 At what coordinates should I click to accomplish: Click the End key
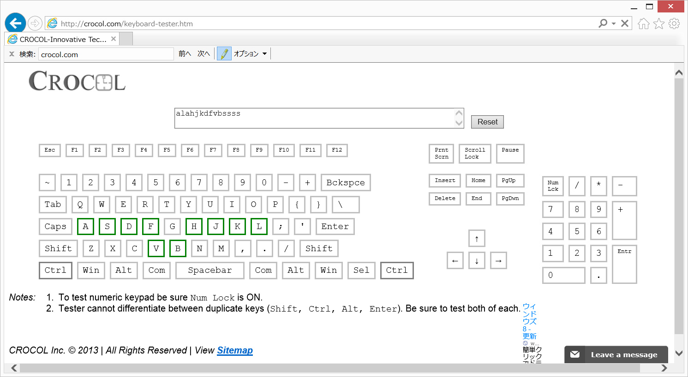coord(479,199)
